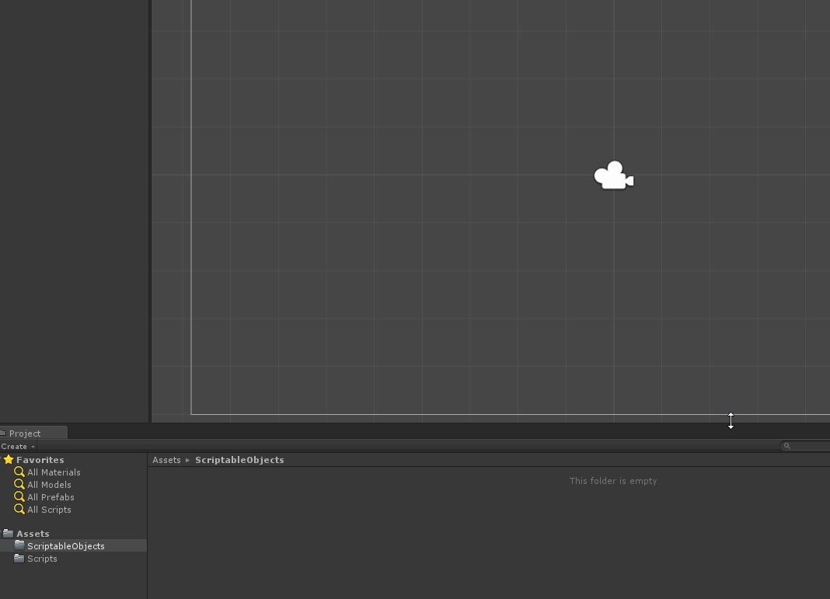Screen dimensions: 830x599
Task: Click the All Models magnifier icon
Action: click(x=19, y=484)
